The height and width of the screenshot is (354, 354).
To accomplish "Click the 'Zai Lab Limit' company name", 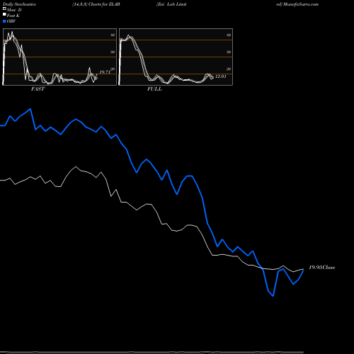I will [x=171, y=4].
